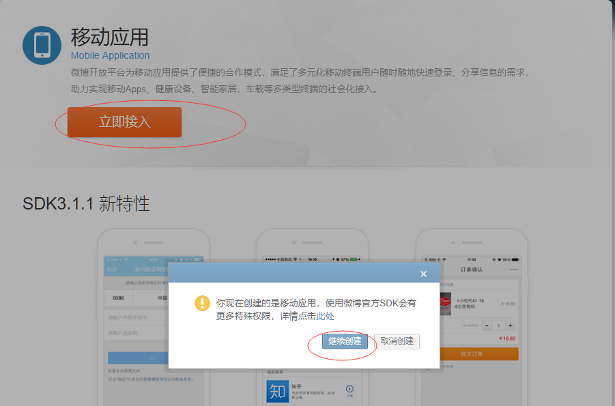The width and height of the screenshot is (615, 406).
Task: Close the dialog with the X
Action: click(x=423, y=274)
